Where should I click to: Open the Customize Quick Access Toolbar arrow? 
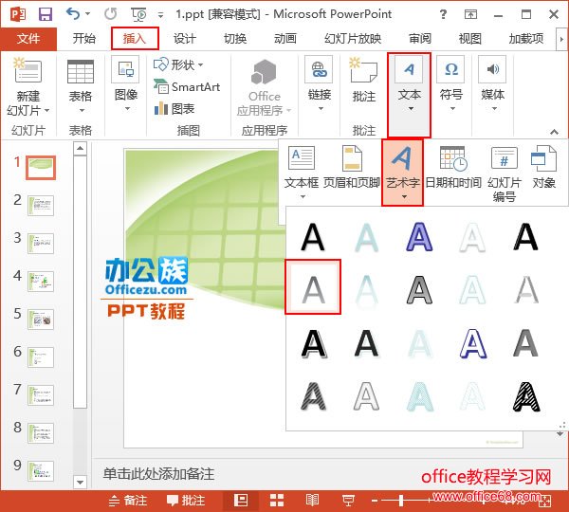pos(160,15)
